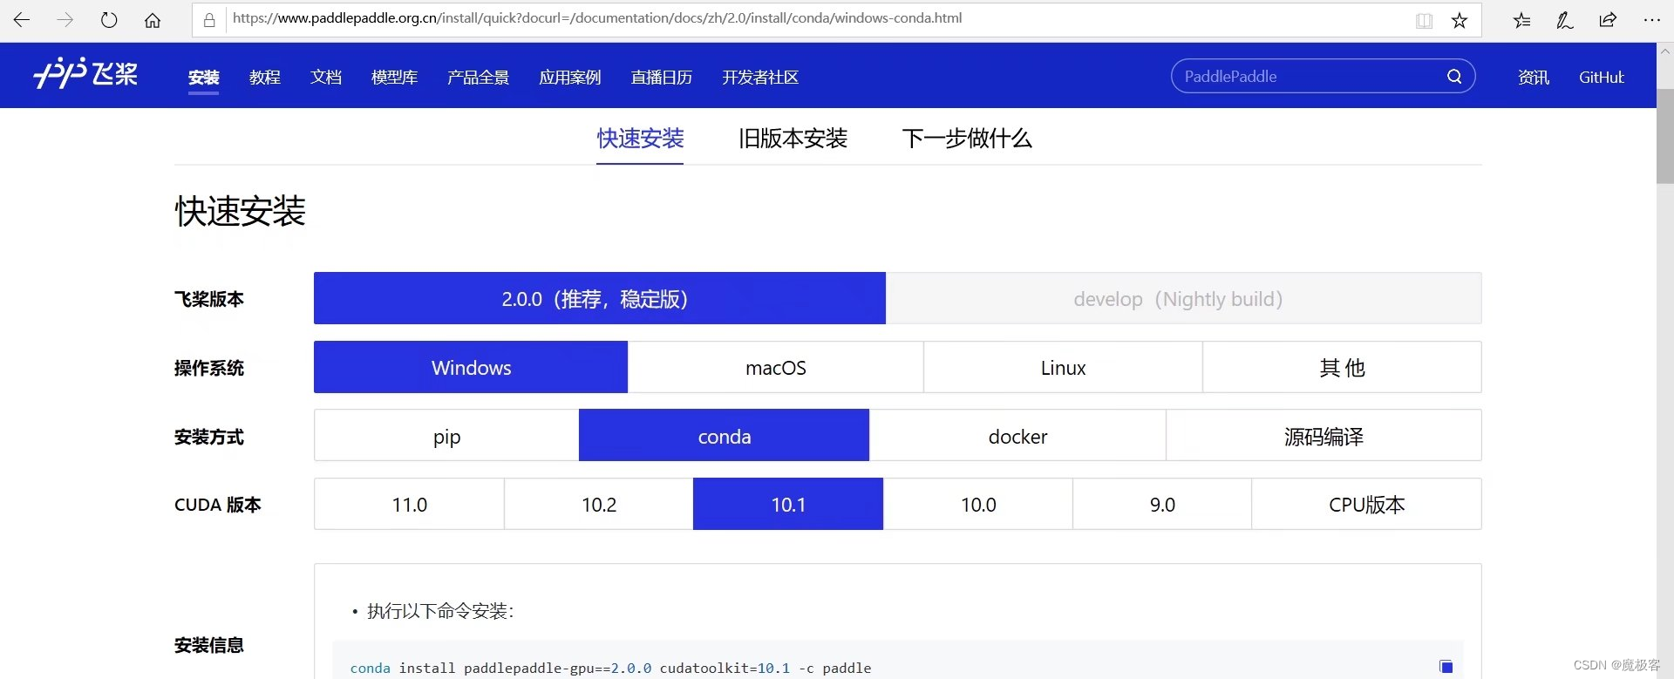Screen dimensions: 1674x679
Task: Click the browser forward arrow
Action: [65, 20]
